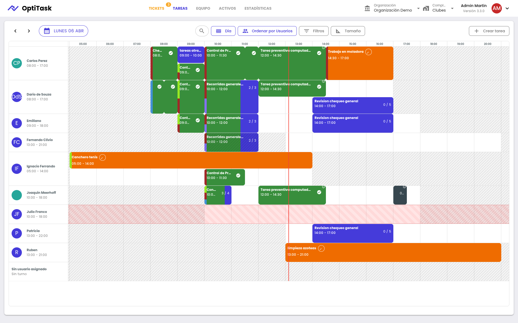Click Emiliano E avatar
This screenshot has height=323, width=518.
click(17, 123)
